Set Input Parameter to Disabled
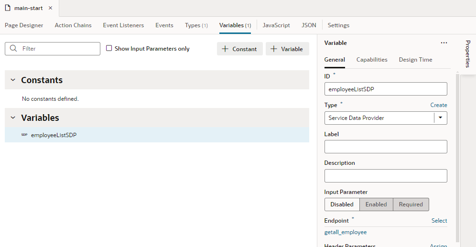This screenshot has width=476, height=247. click(x=342, y=204)
